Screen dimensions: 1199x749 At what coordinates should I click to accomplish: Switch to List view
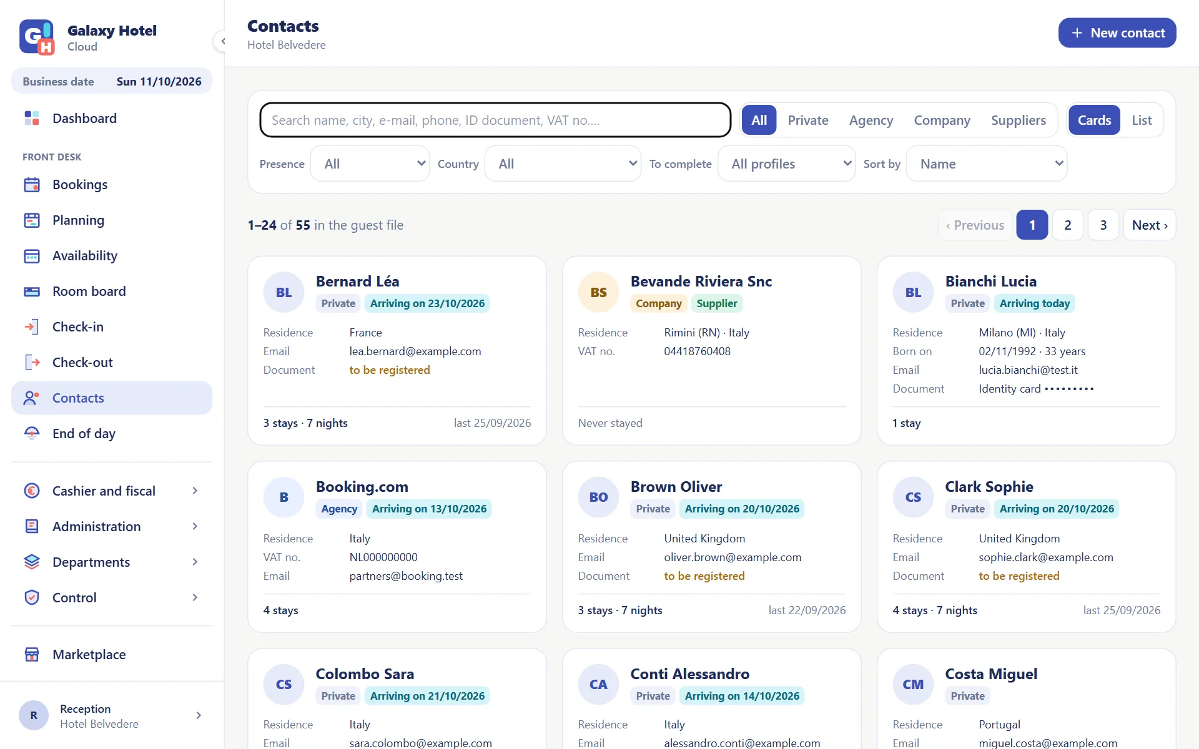pyautogui.click(x=1142, y=120)
